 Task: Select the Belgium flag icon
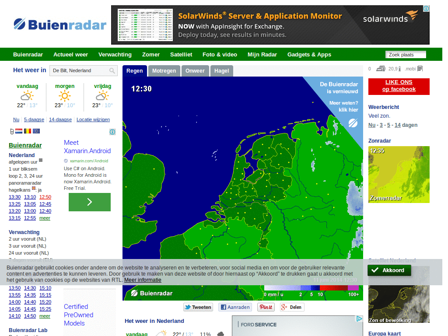point(28,131)
